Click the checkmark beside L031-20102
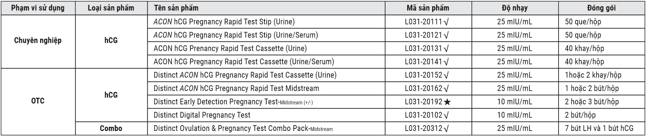This screenshot has width=646, height=136. coord(446,115)
